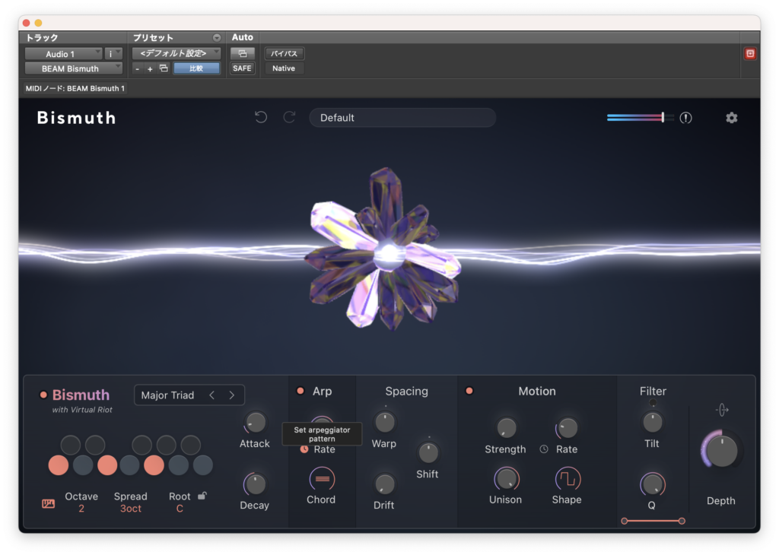Click the Motion Rate clock sync icon
Screen dimensions: 779x555
(x=544, y=449)
